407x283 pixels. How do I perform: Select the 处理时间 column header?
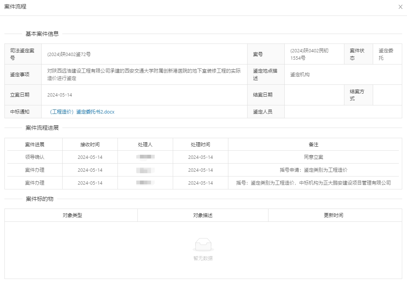200,144
